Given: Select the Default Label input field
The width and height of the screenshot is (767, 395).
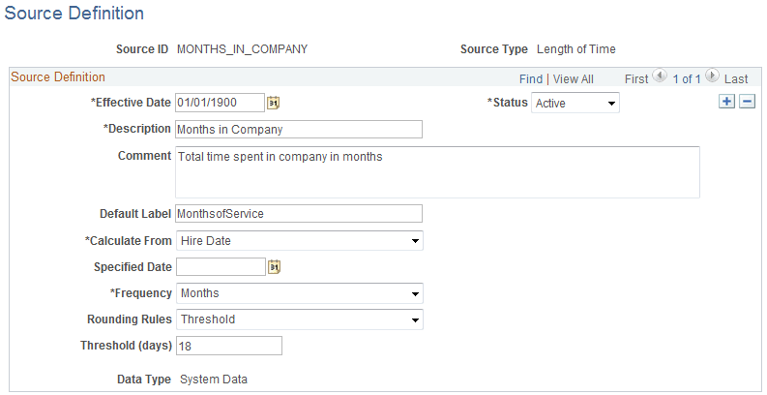Looking at the screenshot, I should tap(299, 214).
